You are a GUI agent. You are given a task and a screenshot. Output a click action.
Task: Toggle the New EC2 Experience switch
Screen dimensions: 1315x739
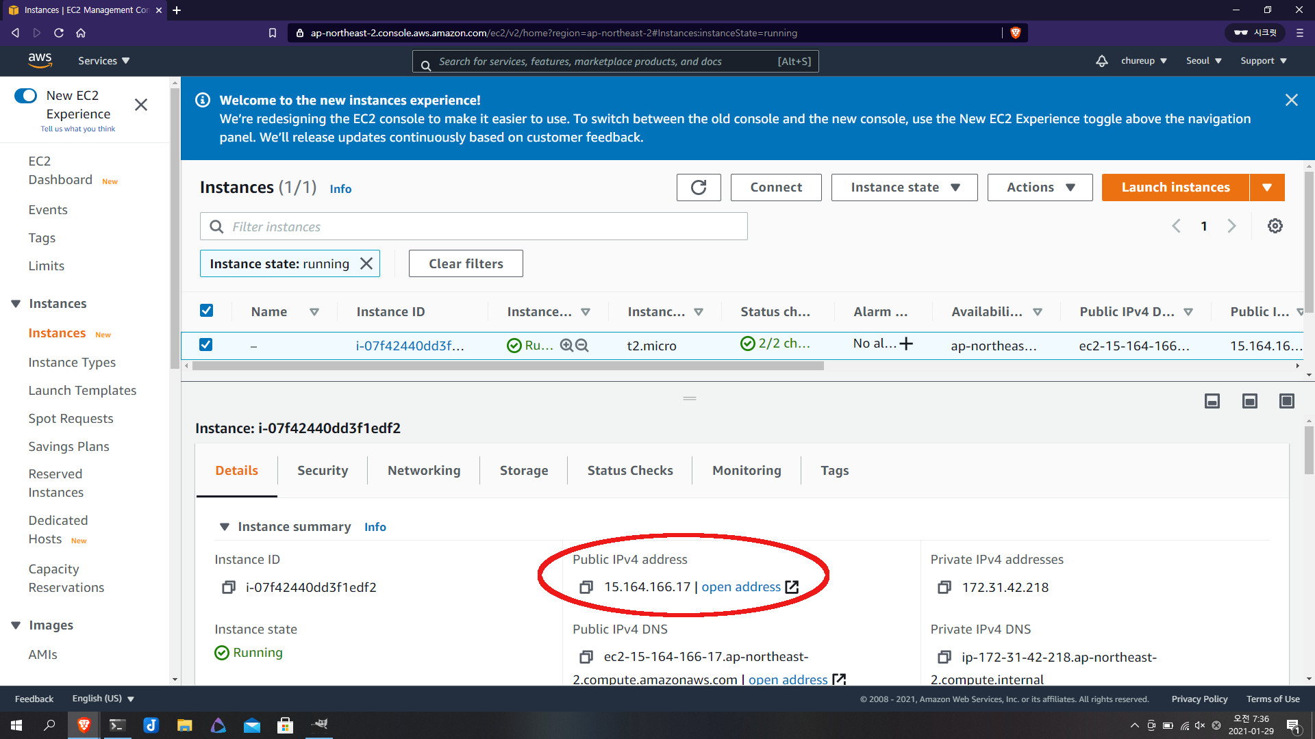(25, 96)
